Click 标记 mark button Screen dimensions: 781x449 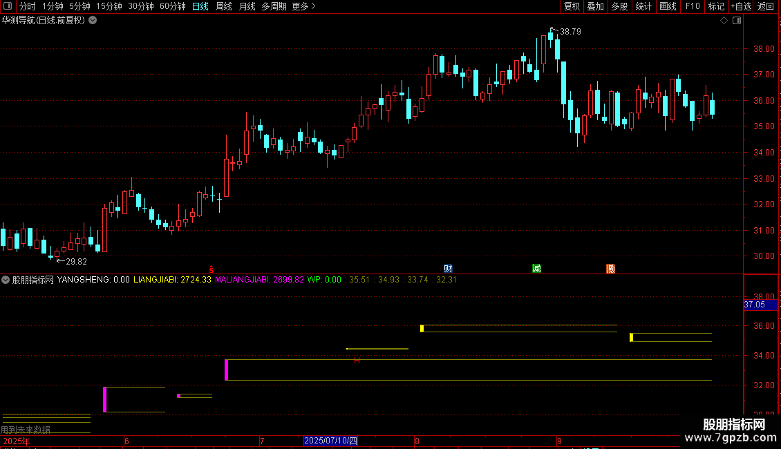pyautogui.click(x=716, y=6)
